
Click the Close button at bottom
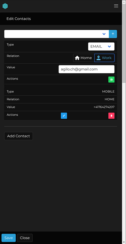click(x=25, y=238)
